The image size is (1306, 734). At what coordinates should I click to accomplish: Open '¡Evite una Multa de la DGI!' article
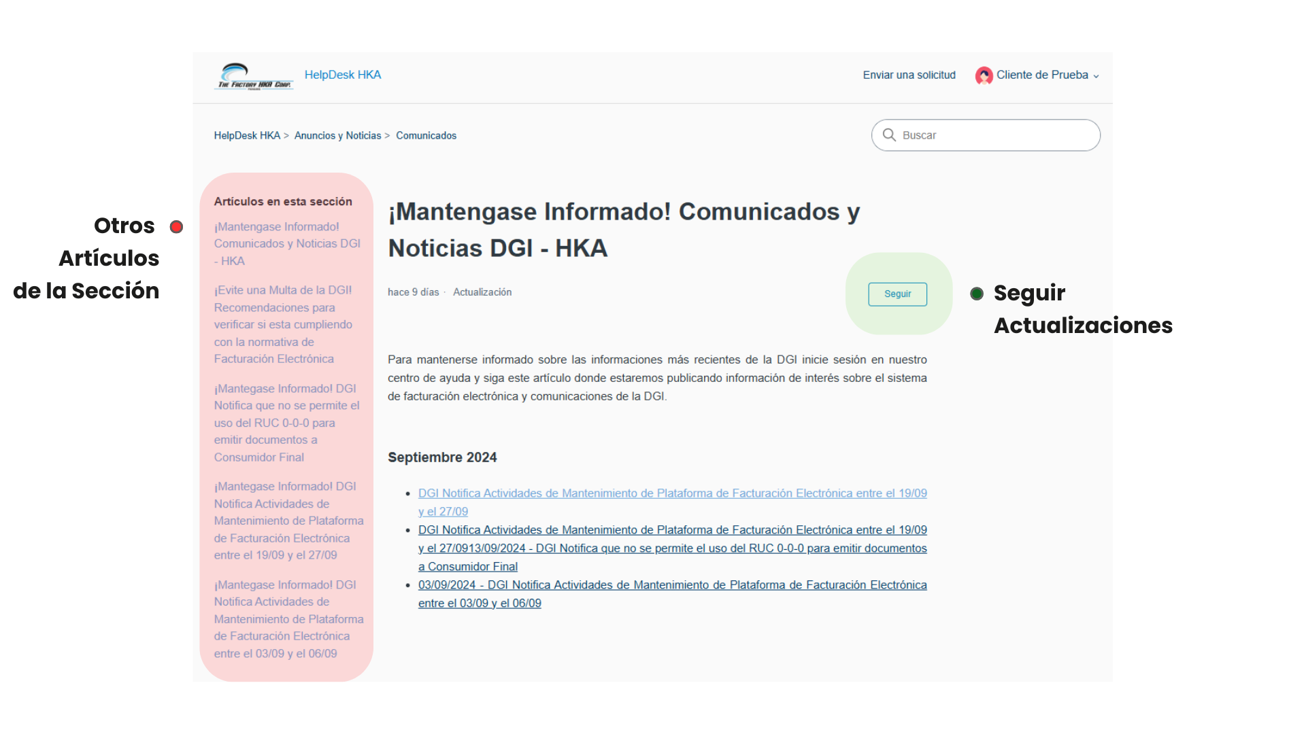pos(283,324)
